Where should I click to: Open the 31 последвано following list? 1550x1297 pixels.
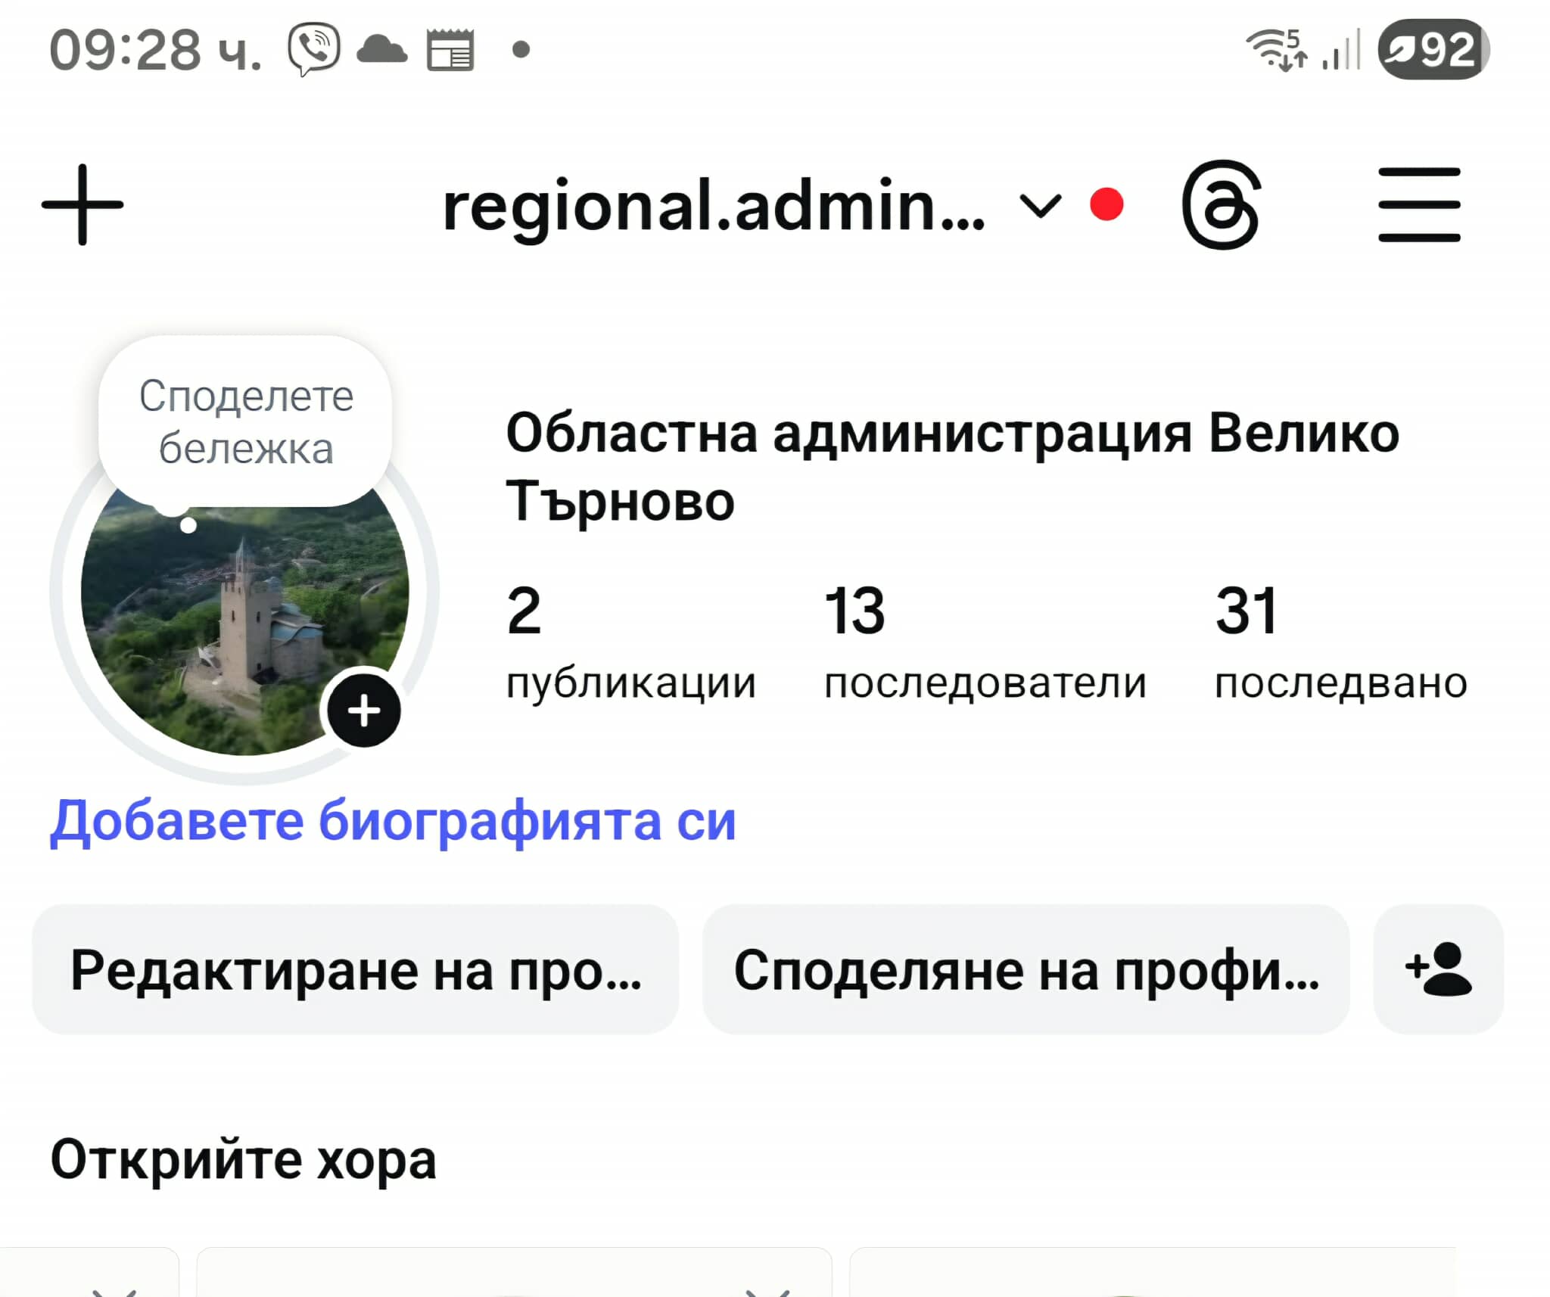1340,642
